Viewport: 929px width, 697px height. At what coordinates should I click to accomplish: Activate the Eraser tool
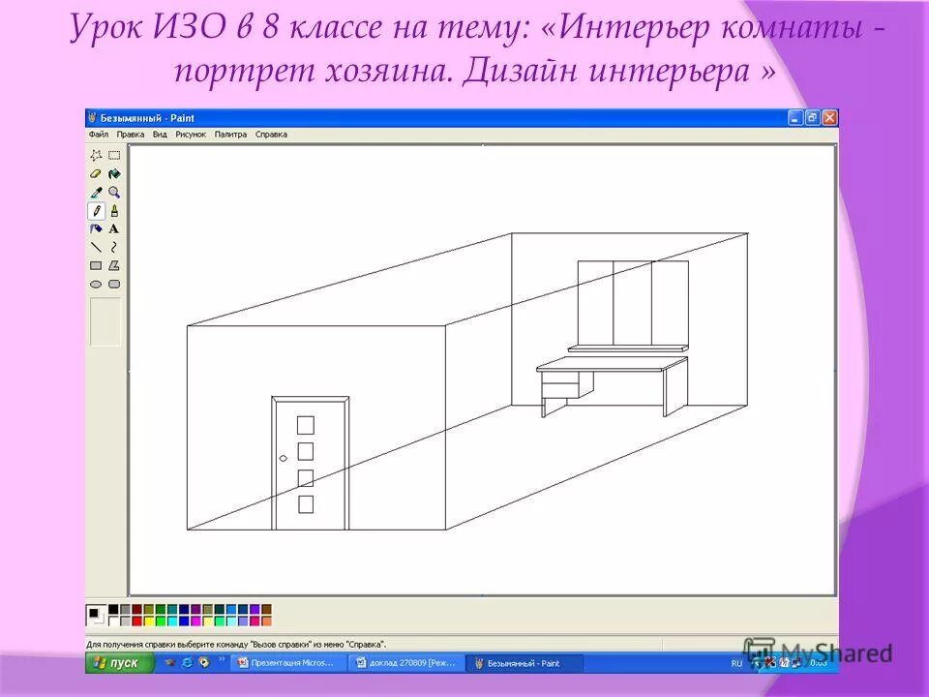click(x=95, y=173)
